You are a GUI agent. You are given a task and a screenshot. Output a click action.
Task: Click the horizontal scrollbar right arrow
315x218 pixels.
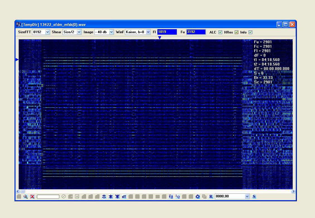coord(293,192)
